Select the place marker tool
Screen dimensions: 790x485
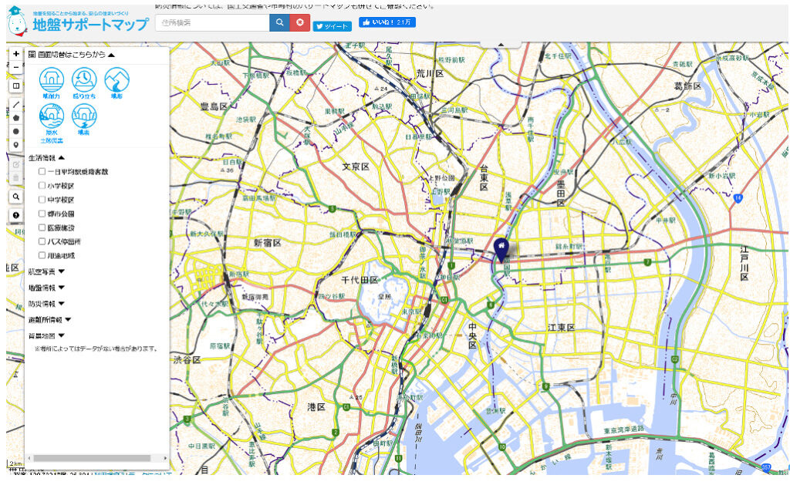[16, 144]
